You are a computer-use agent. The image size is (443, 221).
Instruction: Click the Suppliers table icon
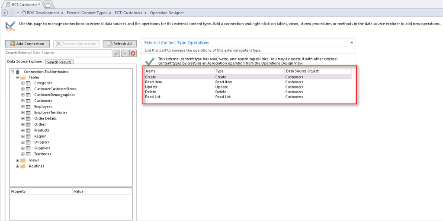28,148
